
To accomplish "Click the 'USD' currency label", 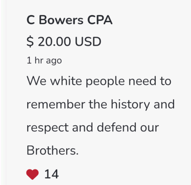I will click(88, 41).
